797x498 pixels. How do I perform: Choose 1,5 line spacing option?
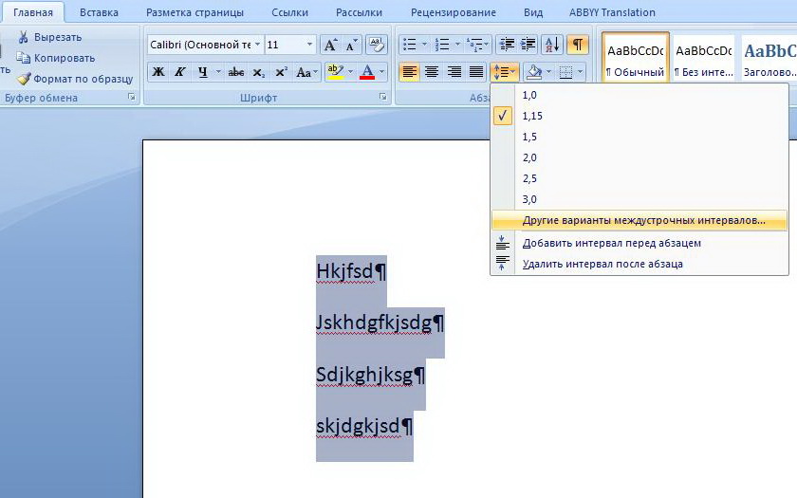(529, 137)
